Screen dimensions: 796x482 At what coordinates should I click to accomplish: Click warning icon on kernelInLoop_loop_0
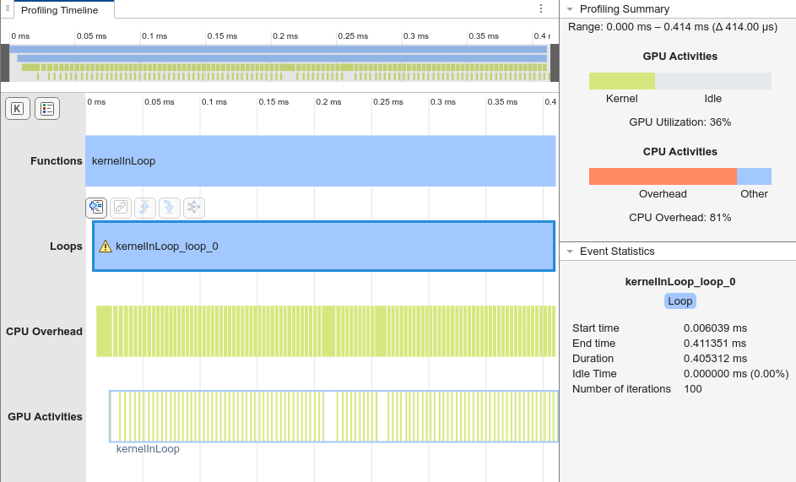click(x=106, y=246)
